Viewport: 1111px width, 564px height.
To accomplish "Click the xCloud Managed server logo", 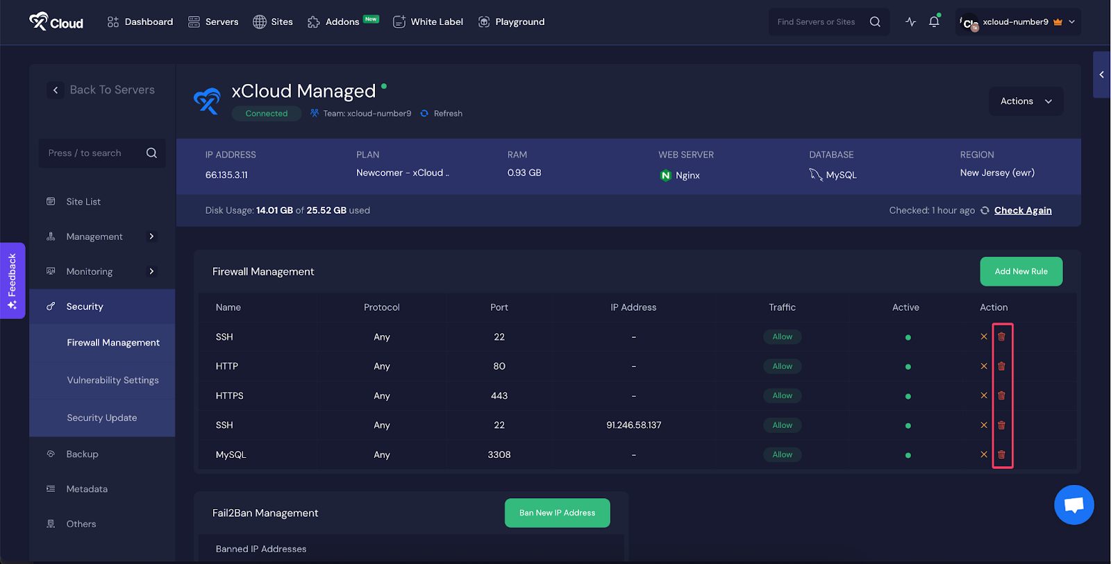I will [x=207, y=102].
